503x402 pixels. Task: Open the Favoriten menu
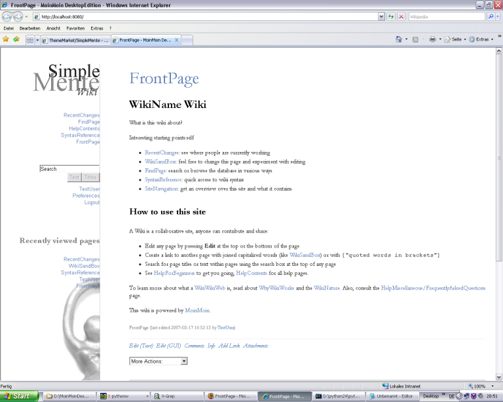coord(75,28)
